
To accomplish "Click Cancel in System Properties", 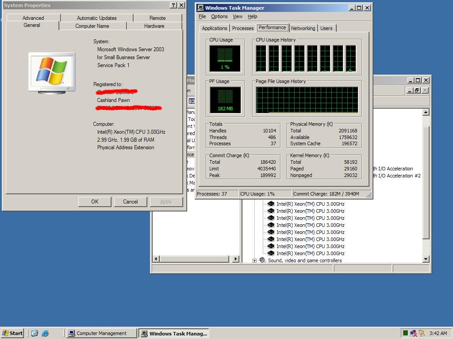I will pos(131,201).
